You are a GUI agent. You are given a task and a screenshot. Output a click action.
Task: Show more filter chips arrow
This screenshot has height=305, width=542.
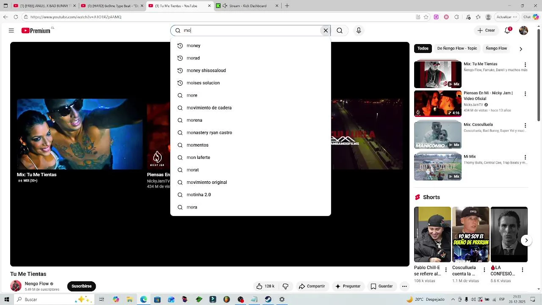[521, 49]
